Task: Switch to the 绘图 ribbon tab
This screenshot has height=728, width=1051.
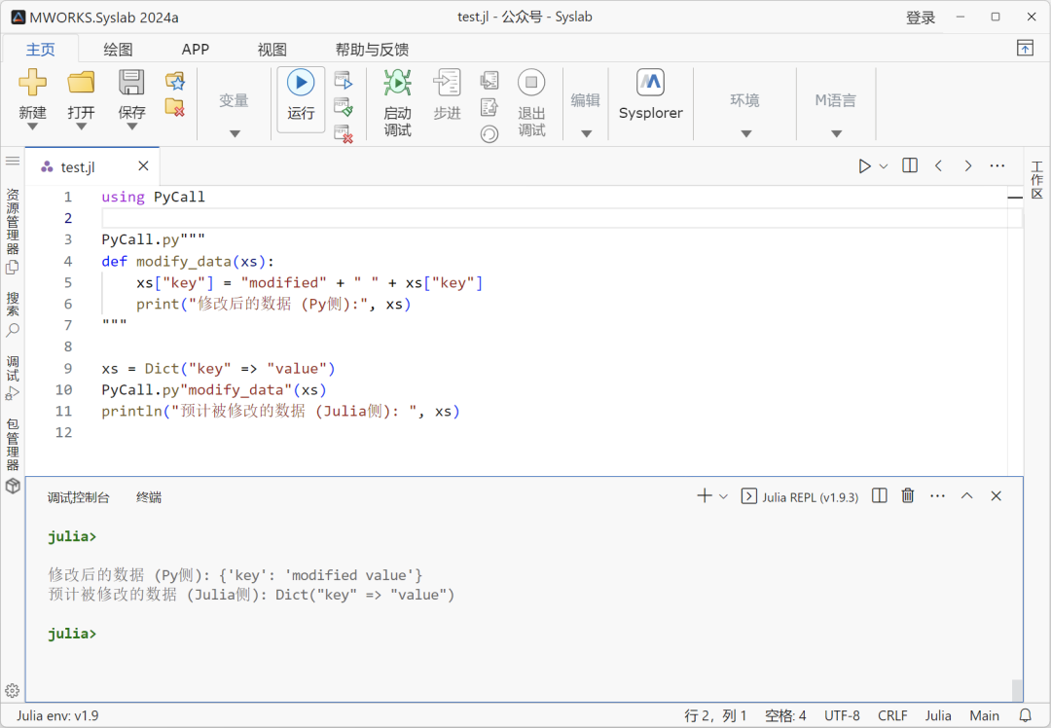Action: click(x=117, y=49)
